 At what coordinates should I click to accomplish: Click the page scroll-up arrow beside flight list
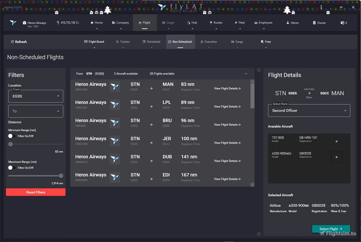coord(259,70)
